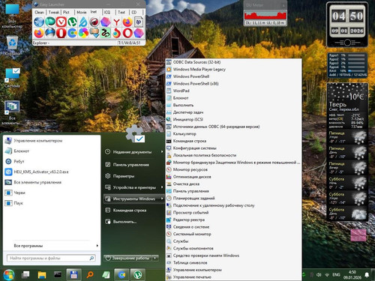Open the ICQ tab in Easy Launcher
Screen dimensions: 375x281
(107, 12)
